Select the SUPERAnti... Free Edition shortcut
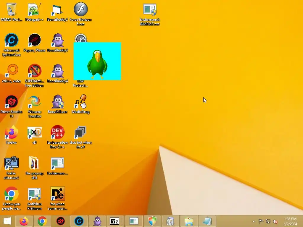 (x=34, y=75)
